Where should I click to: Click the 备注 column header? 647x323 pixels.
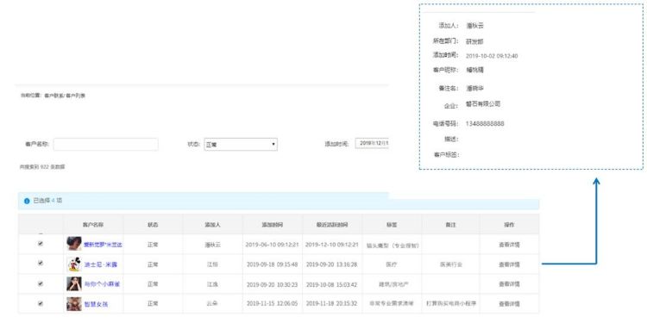(x=451, y=225)
